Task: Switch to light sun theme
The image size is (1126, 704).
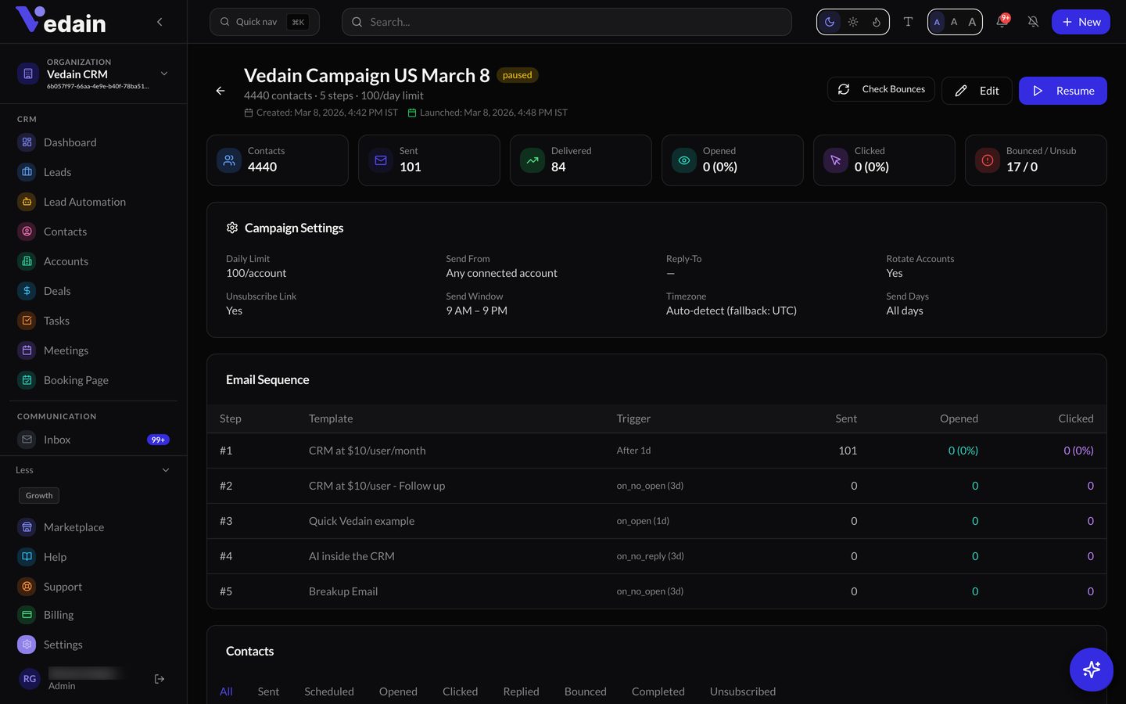Action: click(x=853, y=22)
